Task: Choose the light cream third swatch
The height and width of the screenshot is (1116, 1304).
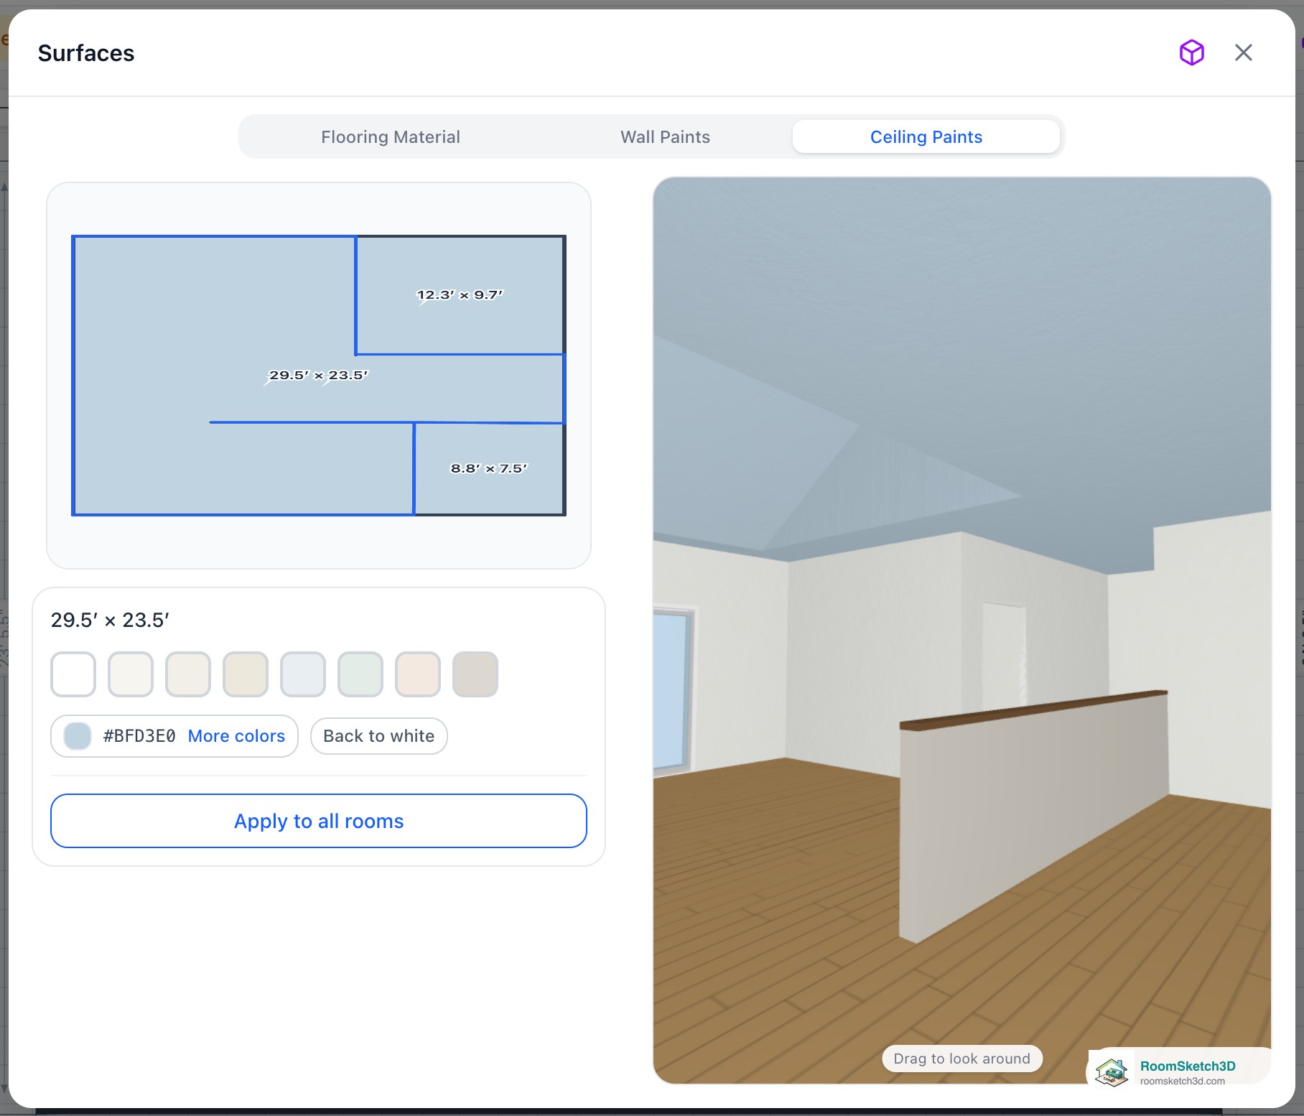Action: click(188, 674)
